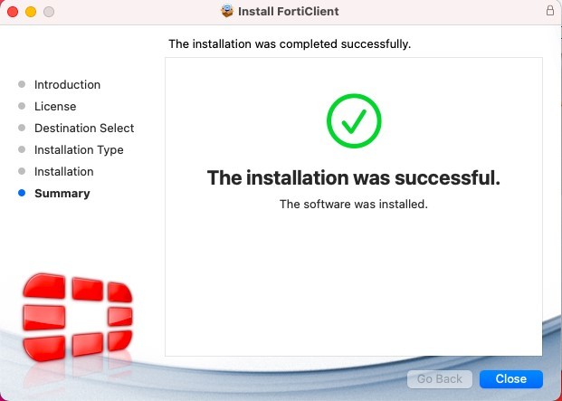The image size is (562, 401).
Task: Click the red Fortinet logo
Action: (x=78, y=317)
